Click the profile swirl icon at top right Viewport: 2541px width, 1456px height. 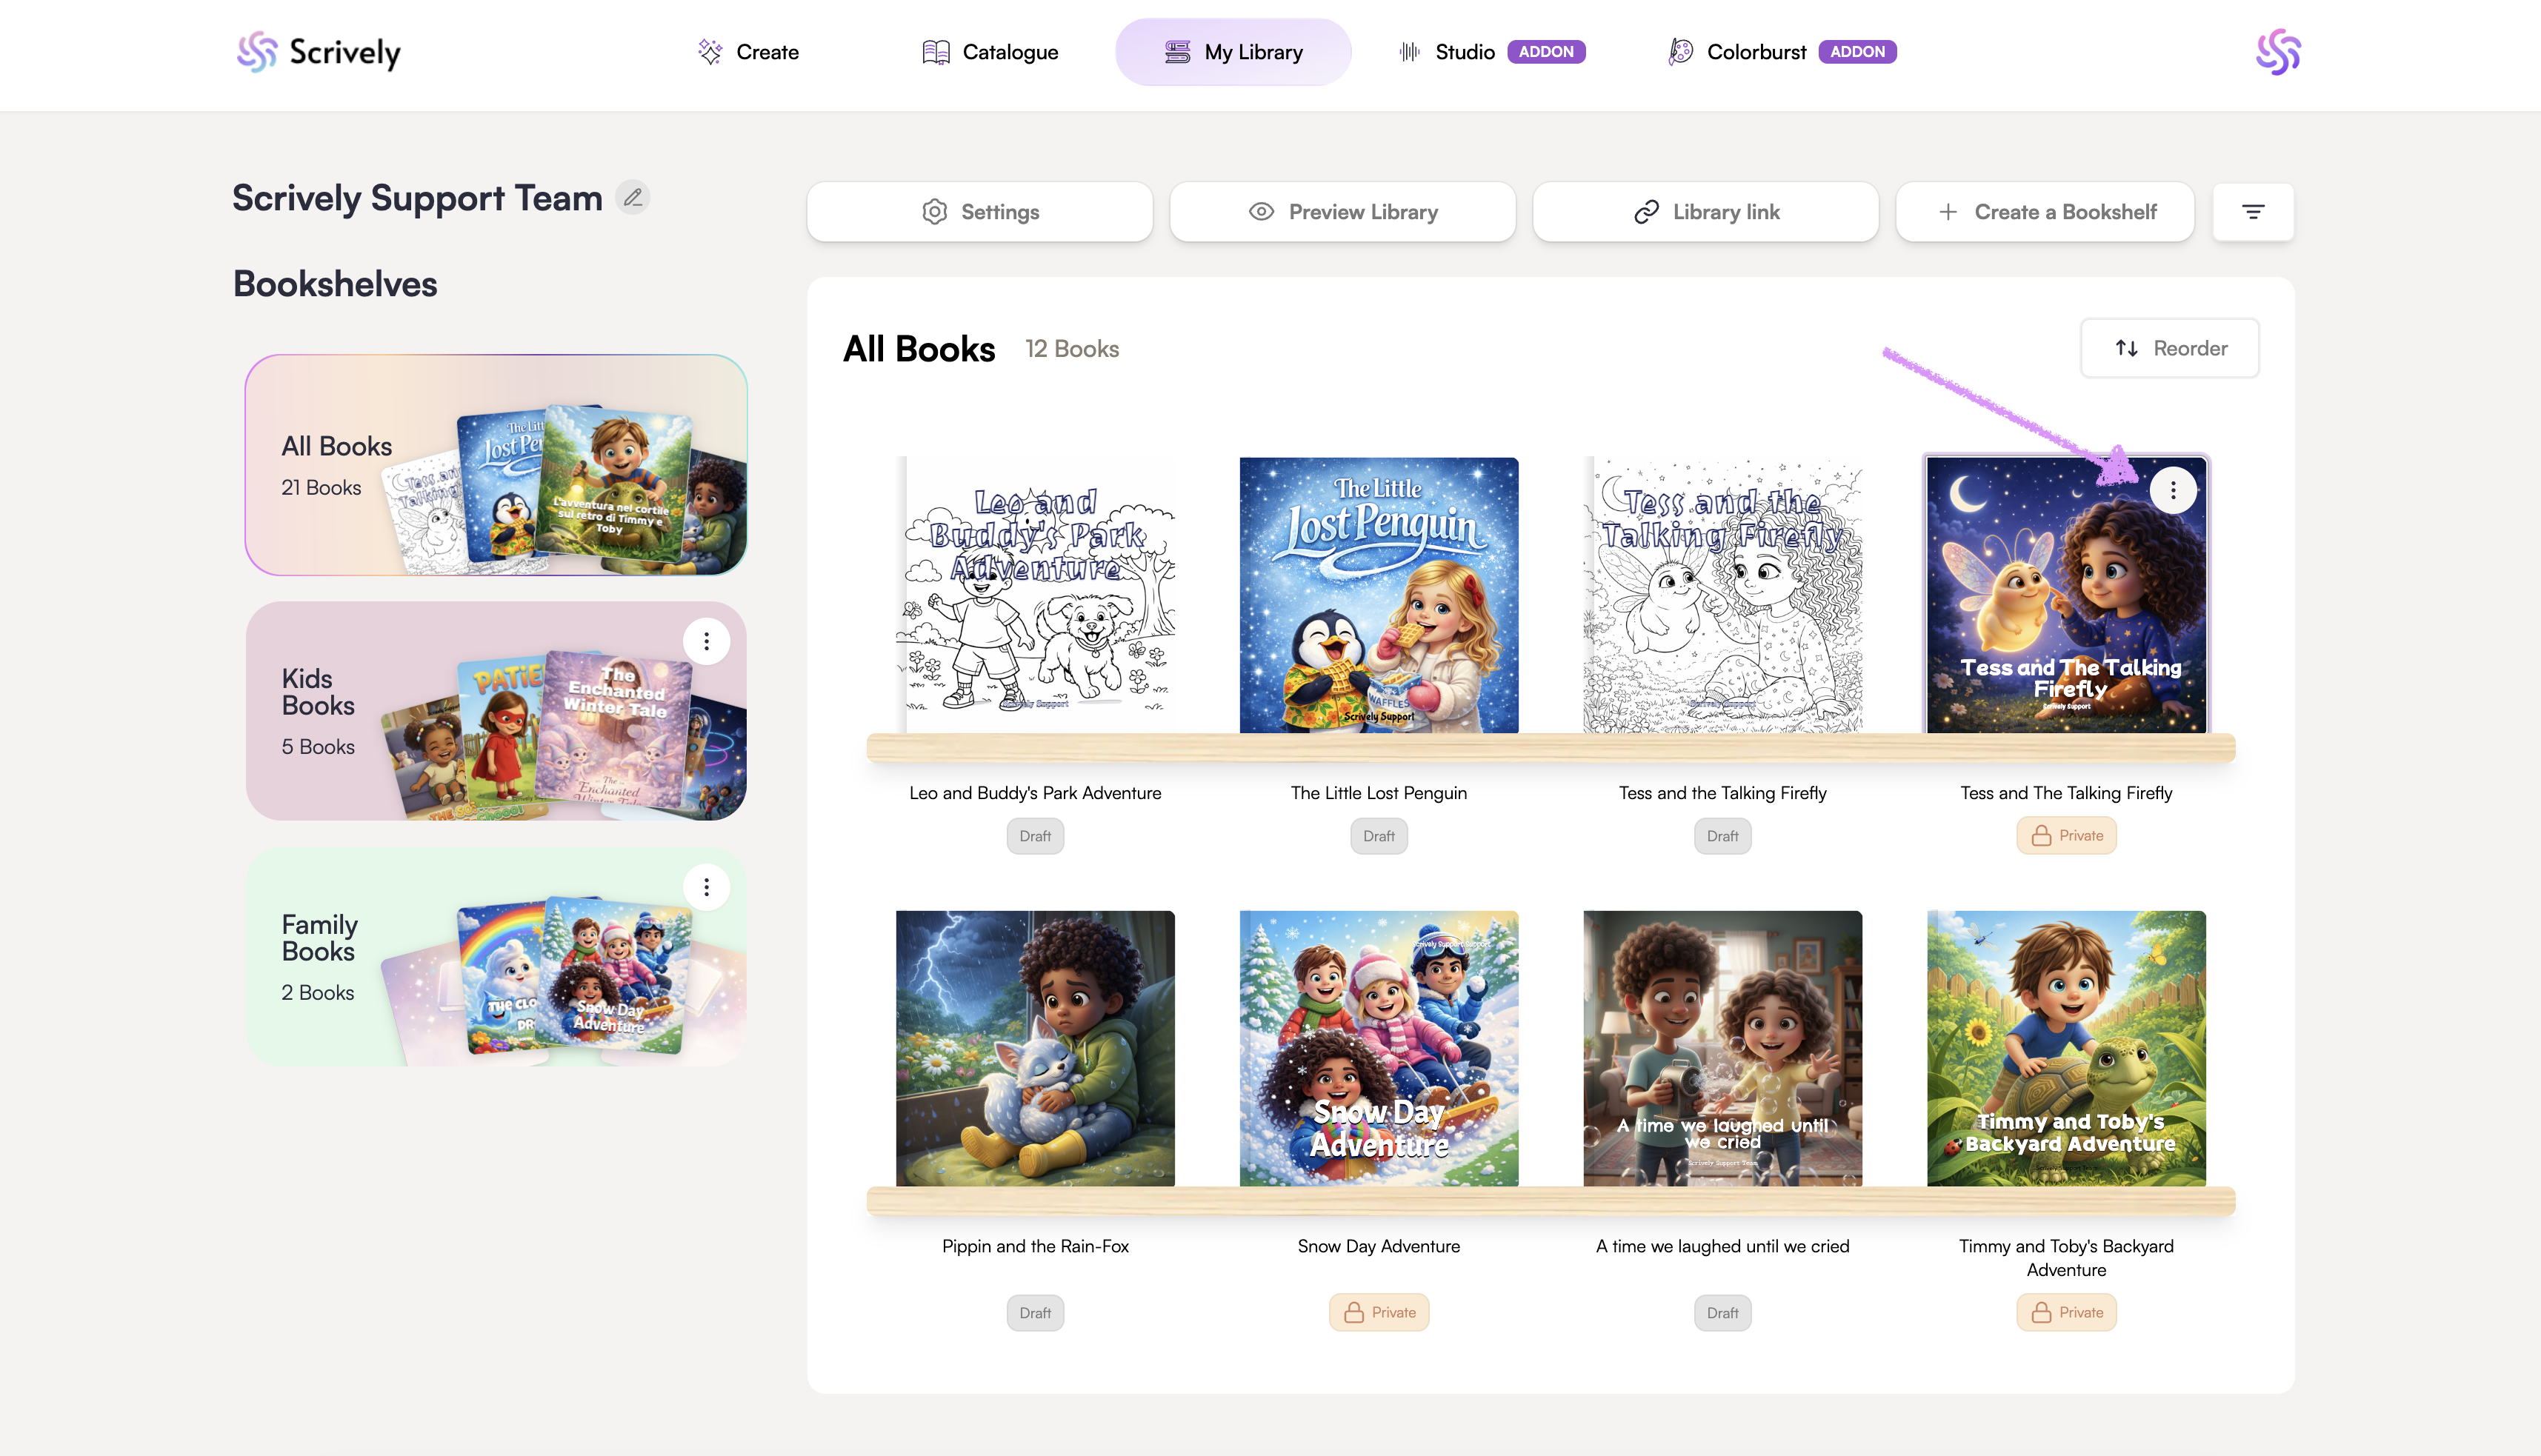pos(2277,52)
